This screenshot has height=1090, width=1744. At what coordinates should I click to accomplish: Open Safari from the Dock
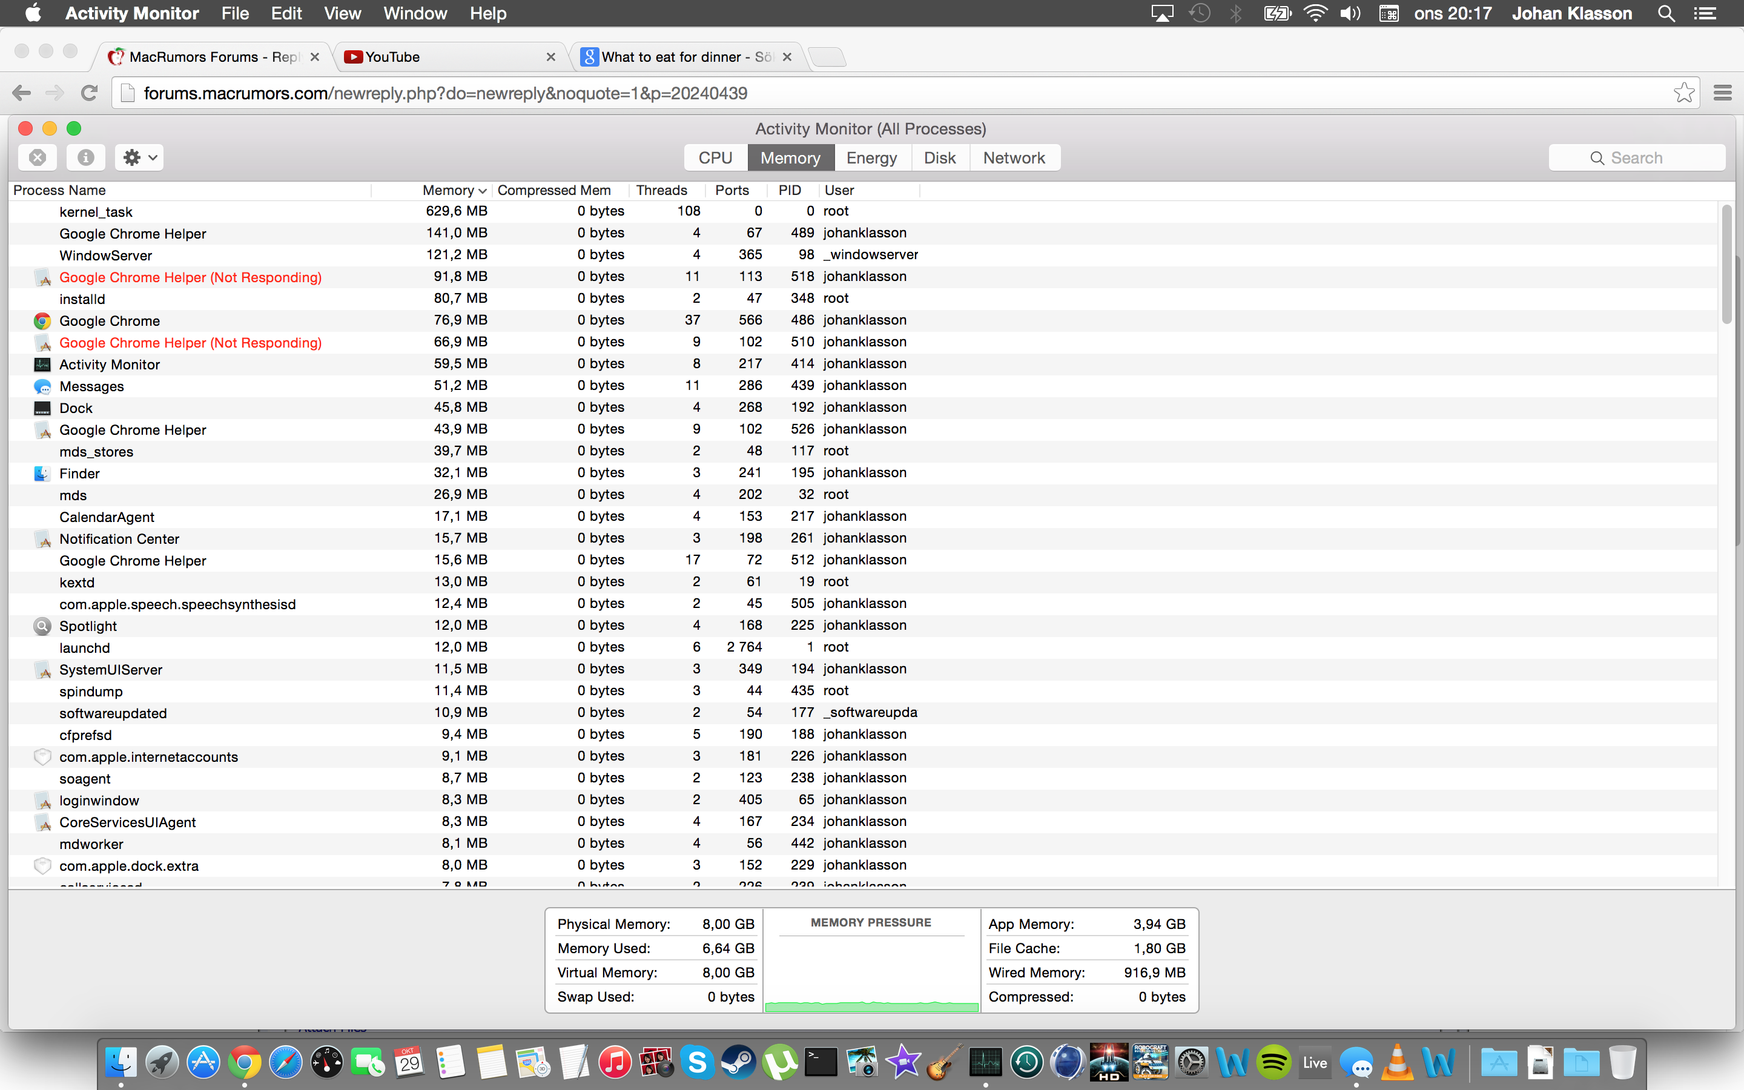coord(286,1063)
